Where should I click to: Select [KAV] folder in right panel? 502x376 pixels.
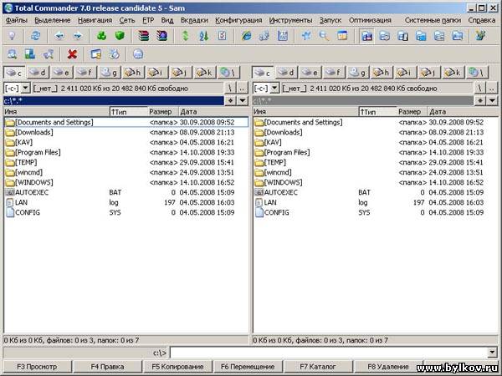point(375,142)
